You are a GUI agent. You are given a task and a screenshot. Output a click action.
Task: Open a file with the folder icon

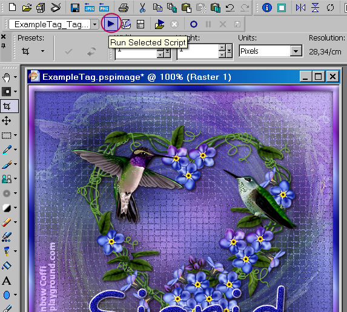tap(27, 8)
